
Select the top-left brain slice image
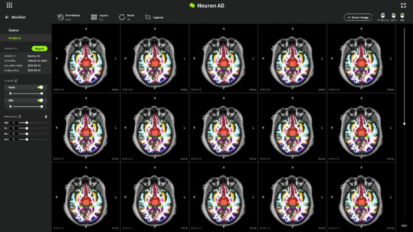coord(86,59)
